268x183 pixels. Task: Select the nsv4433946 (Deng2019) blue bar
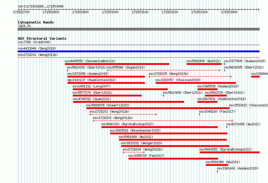(139, 51)
